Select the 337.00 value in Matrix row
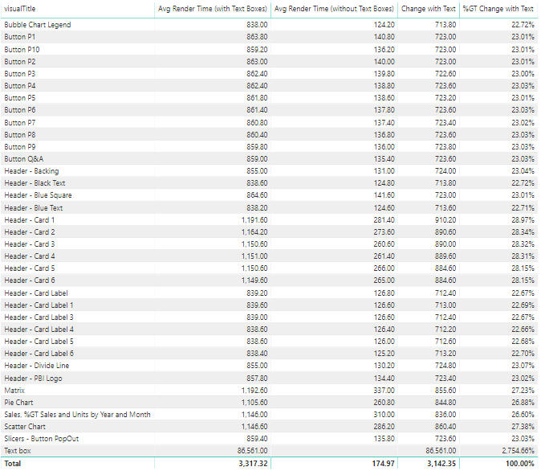 (384, 391)
